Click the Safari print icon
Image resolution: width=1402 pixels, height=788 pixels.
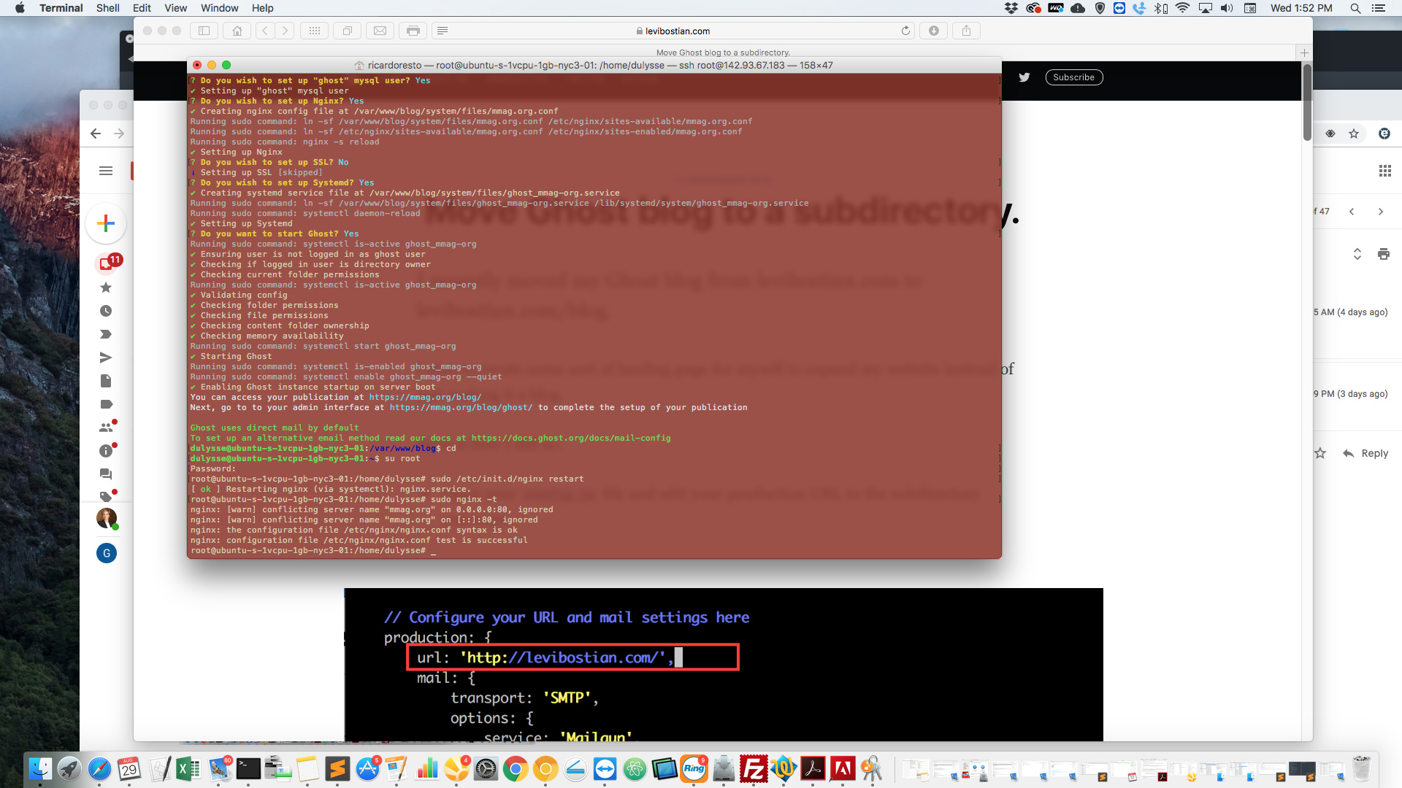tap(413, 31)
